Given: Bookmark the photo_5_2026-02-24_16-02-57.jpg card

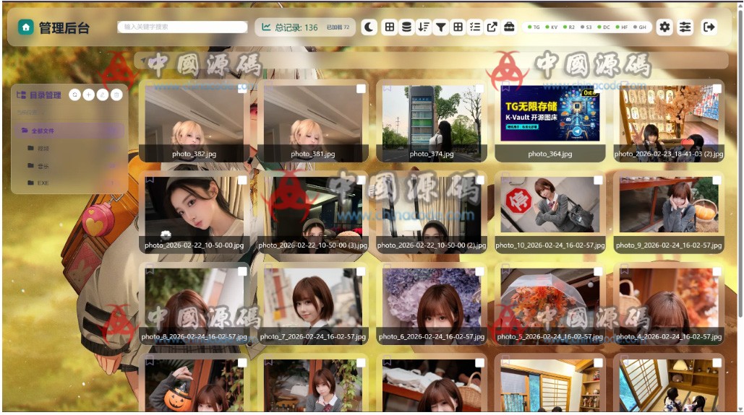Looking at the screenshot, I should pos(506,271).
